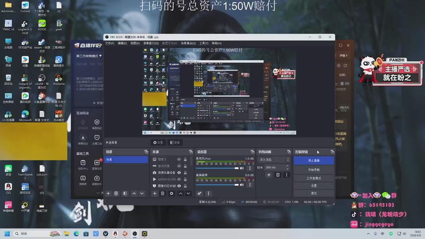Pop out the 控制按钮 dock panel
425x239 pixels.
333,152
